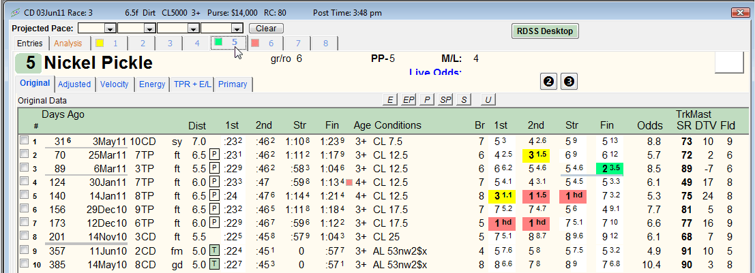The height and width of the screenshot is (273, 755).
Task: Click the yellow 1st call cell 3 1.1
Action: tap(501, 196)
